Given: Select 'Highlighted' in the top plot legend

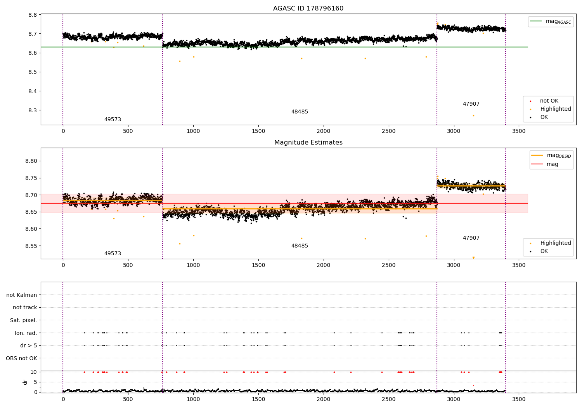Looking at the screenshot, I should pos(555,109).
